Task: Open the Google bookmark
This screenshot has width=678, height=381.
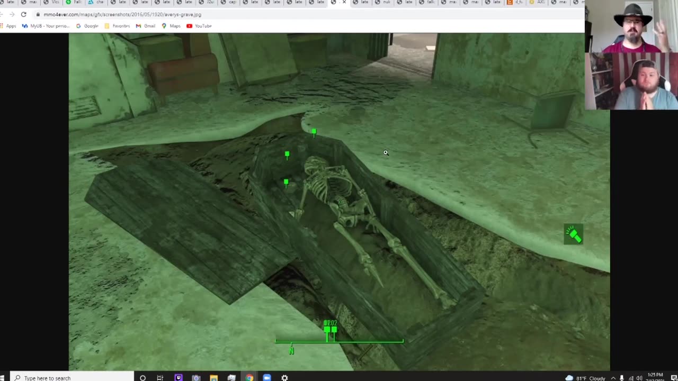Action: click(87, 26)
